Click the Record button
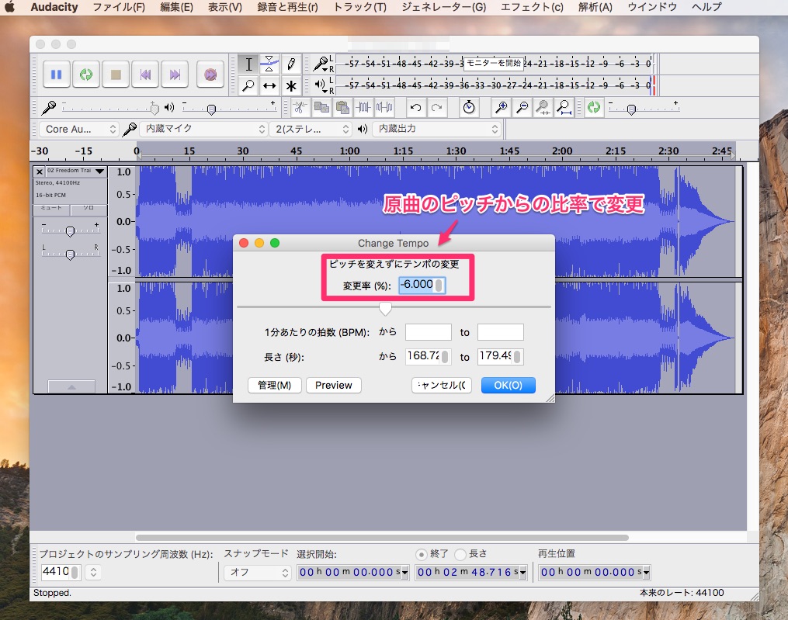The image size is (788, 620). point(210,74)
